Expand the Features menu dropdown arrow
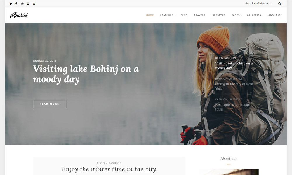 175,15
